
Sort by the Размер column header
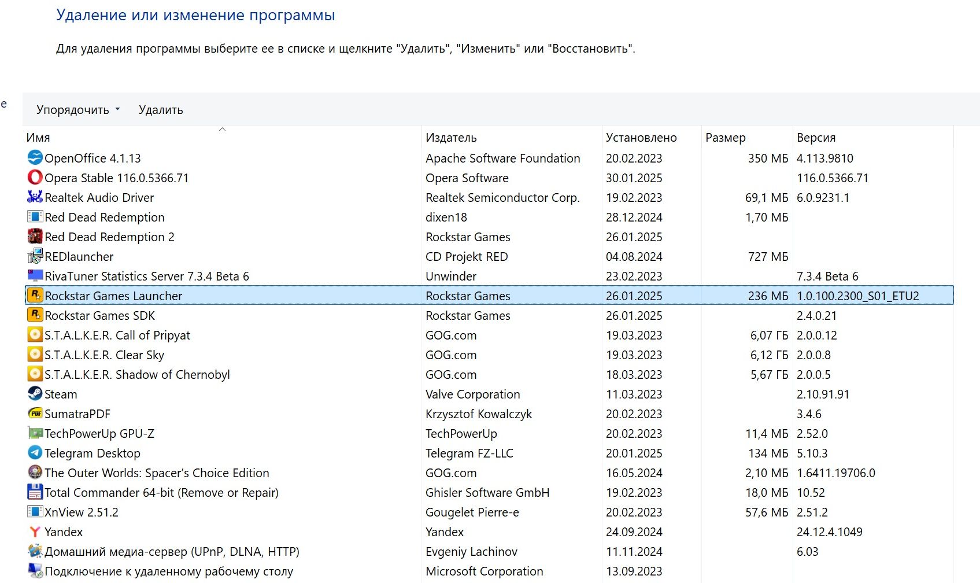click(725, 138)
